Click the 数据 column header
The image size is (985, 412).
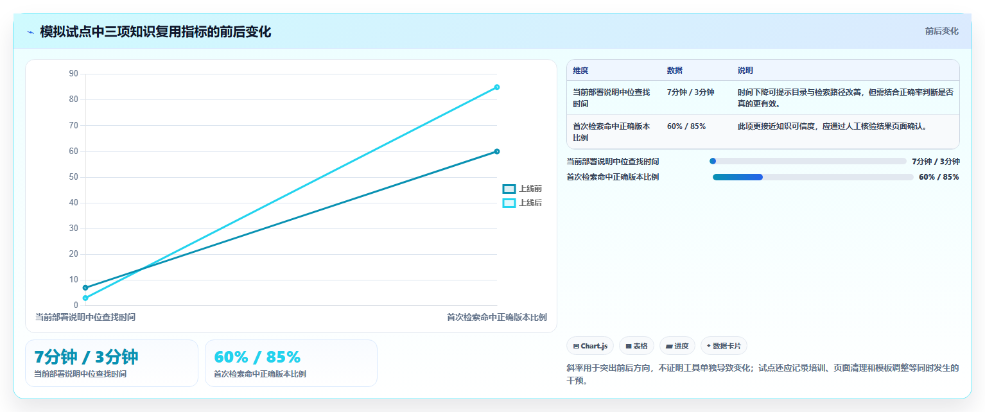coord(675,71)
